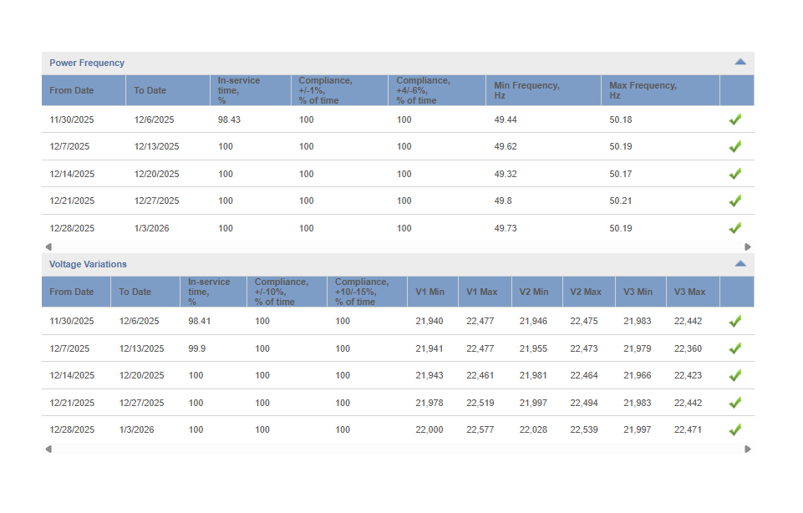Sort Voltage Variations by To Date header
The width and height of the screenshot is (803, 513).
coord(145,292)
